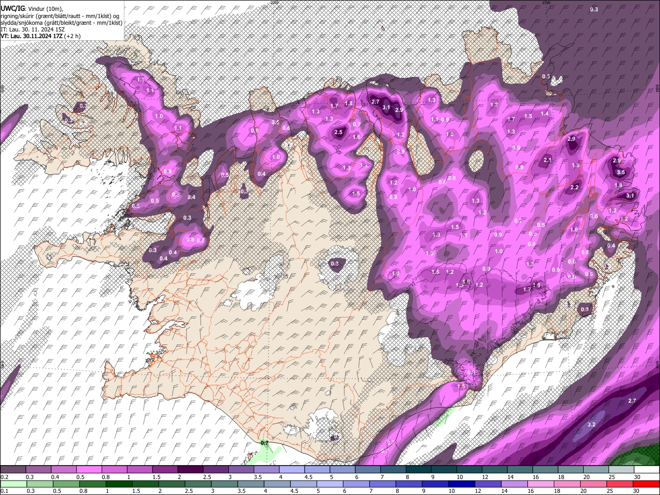Click the 0.3 value inside the central glacier
This screenshot has height=495, width=660.
[x=335, y=263]
